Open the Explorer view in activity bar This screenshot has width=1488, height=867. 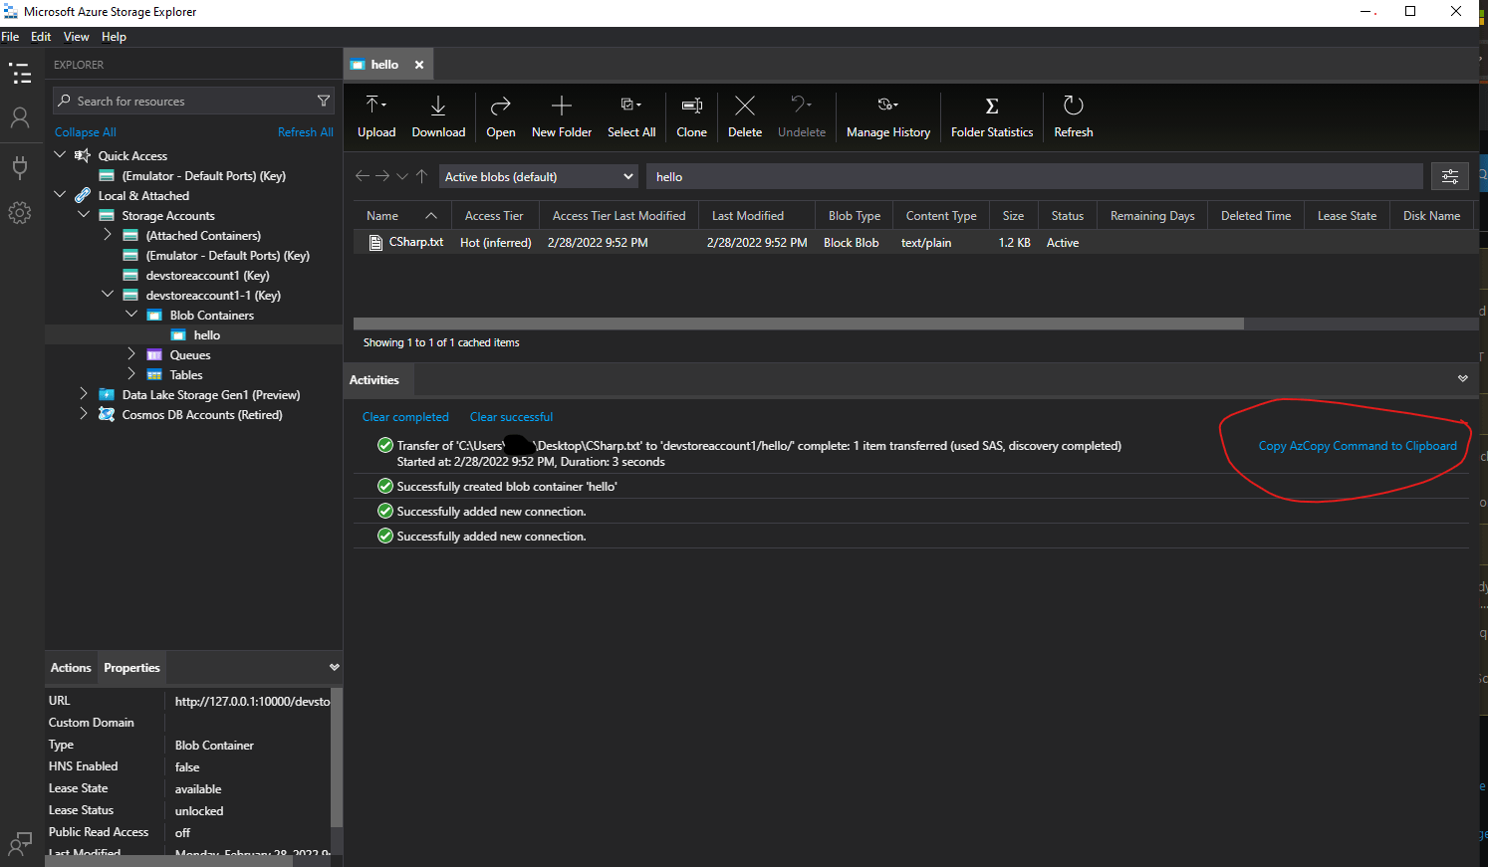click(20, 74)
